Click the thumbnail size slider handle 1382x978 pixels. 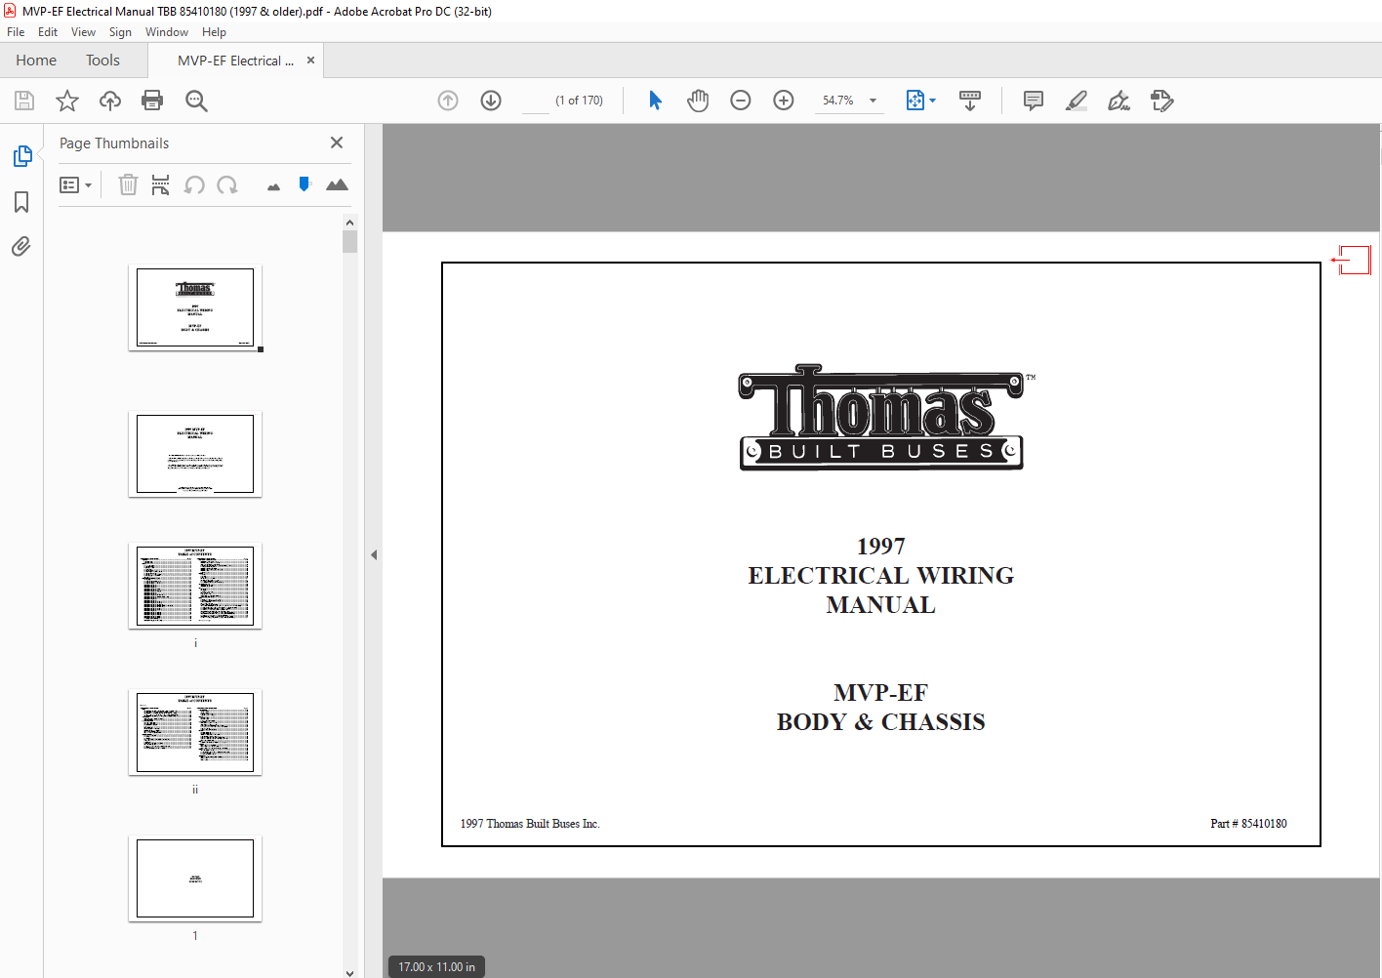[x=305, y=183]
